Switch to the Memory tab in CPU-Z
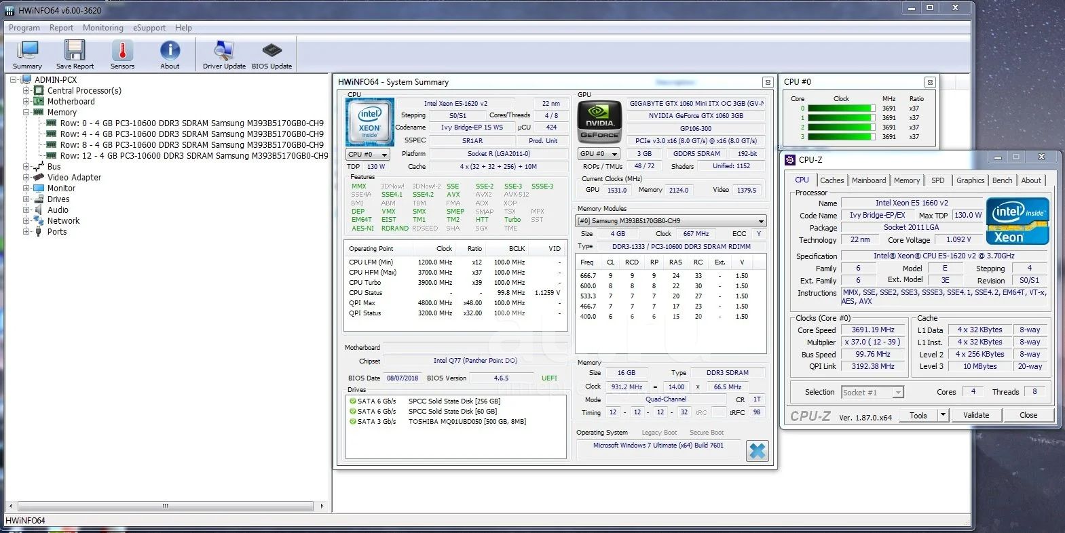 [x=907, y=180]
